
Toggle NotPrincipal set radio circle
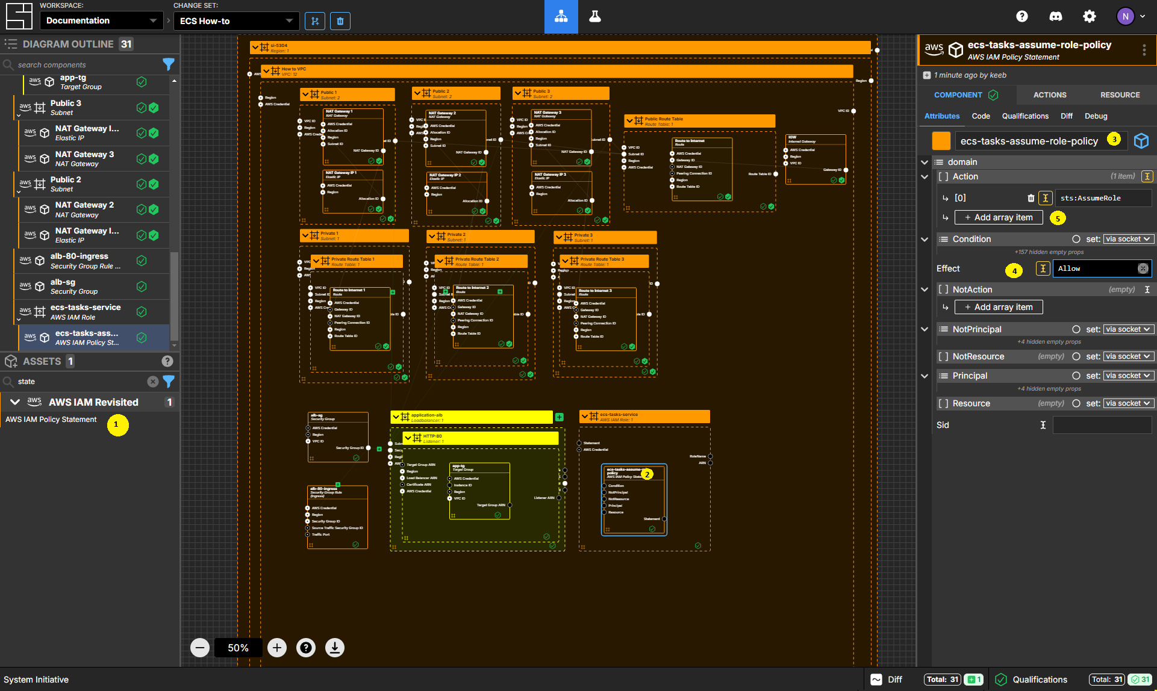tap(1076, 329)
